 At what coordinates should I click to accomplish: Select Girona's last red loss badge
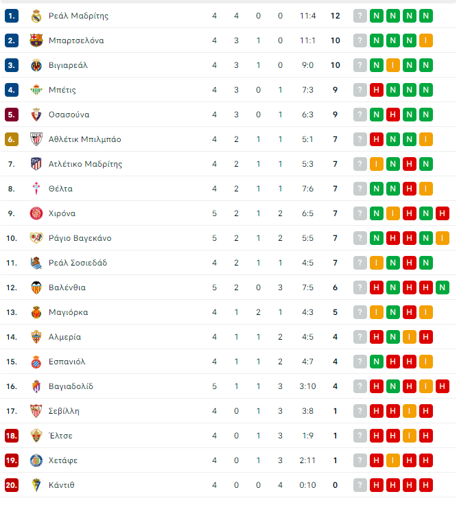(443, 213)
